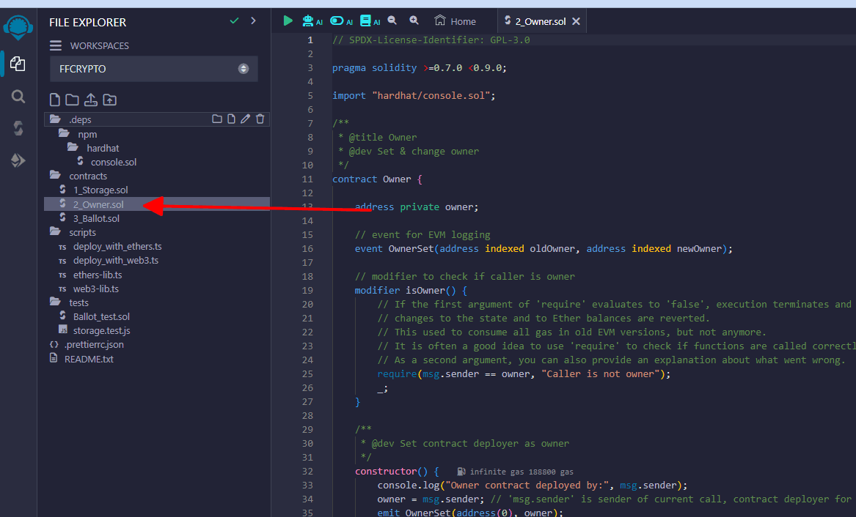The height and width of the screenshot is (517, 856).
Task: Select 2_Owner.sol in file tree
Action: pos(157,204)
